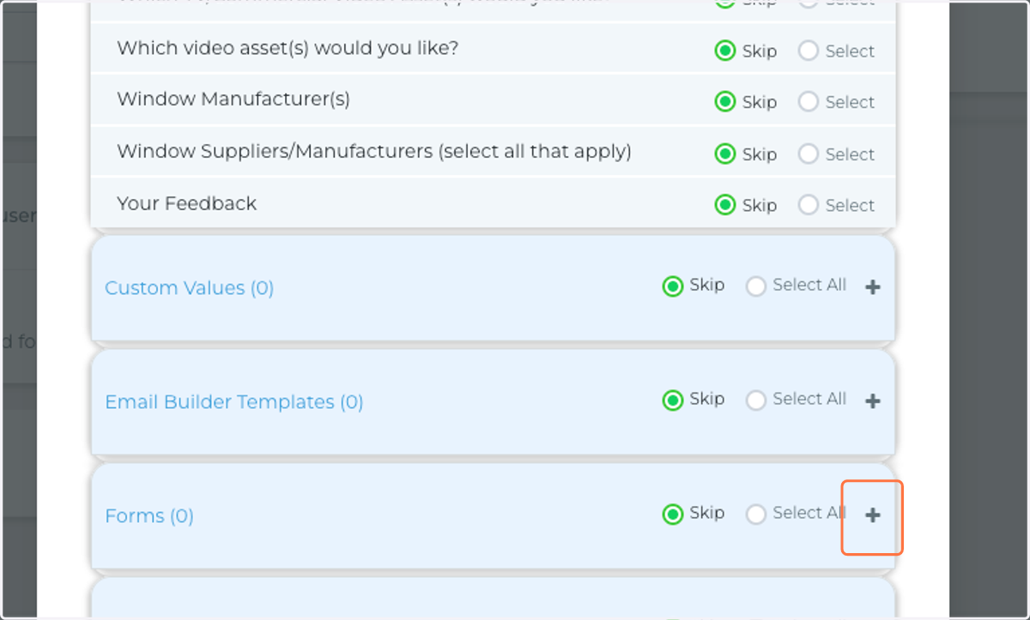Choose Skip for Which video asset(s) question

[x=725, y=51]
